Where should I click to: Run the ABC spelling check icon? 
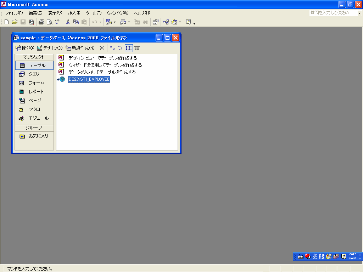(x=57, y=22)
